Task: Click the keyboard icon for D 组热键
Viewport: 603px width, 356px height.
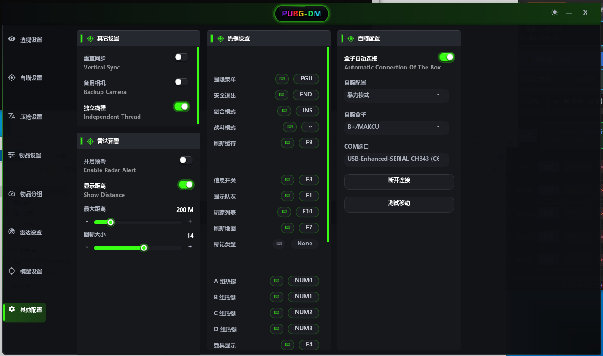Action: tap(277, 329)
